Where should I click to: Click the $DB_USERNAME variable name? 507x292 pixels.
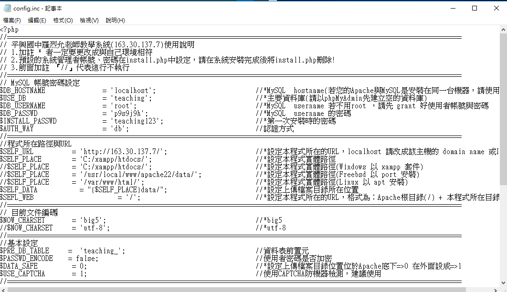tap(22, 106)
